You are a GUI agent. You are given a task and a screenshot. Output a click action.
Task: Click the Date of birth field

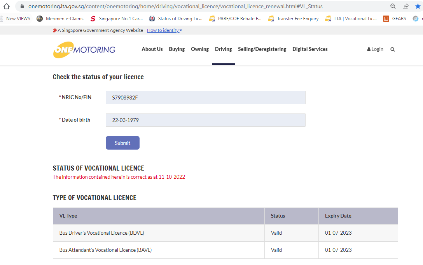point(205,120)
